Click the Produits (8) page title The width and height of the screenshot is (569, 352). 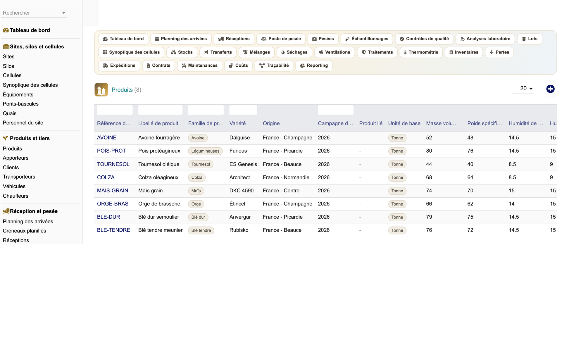click(x=126, y=90)
